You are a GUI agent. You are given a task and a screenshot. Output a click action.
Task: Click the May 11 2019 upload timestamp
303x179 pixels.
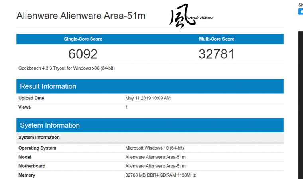pos(148,98)
